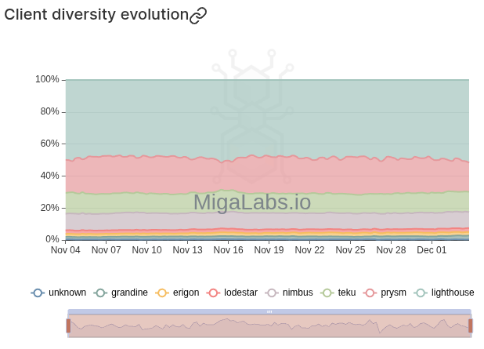Click the Client diversity evolution heading
Screen dimensions: 484x349
click(96, 15)
